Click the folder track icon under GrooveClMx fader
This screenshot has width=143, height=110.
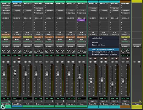click(9, 101)
